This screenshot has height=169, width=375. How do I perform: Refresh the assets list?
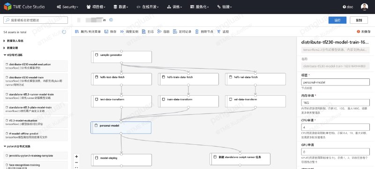[64, 32]
